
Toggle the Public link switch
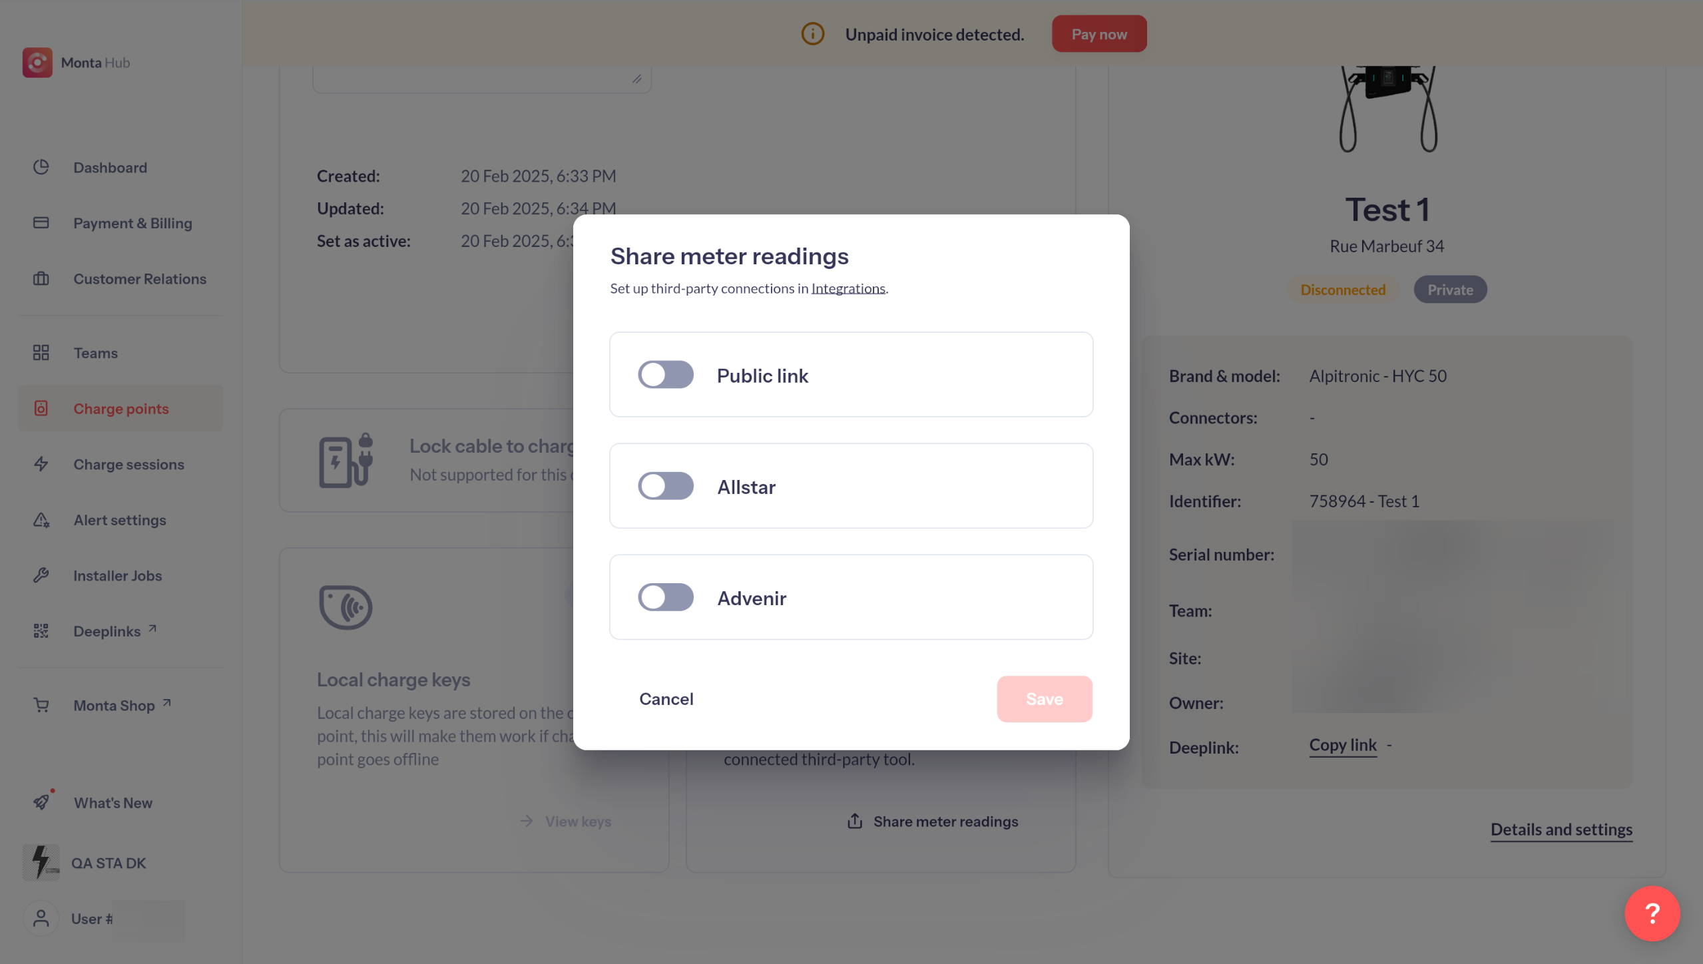tap(666, 375)
